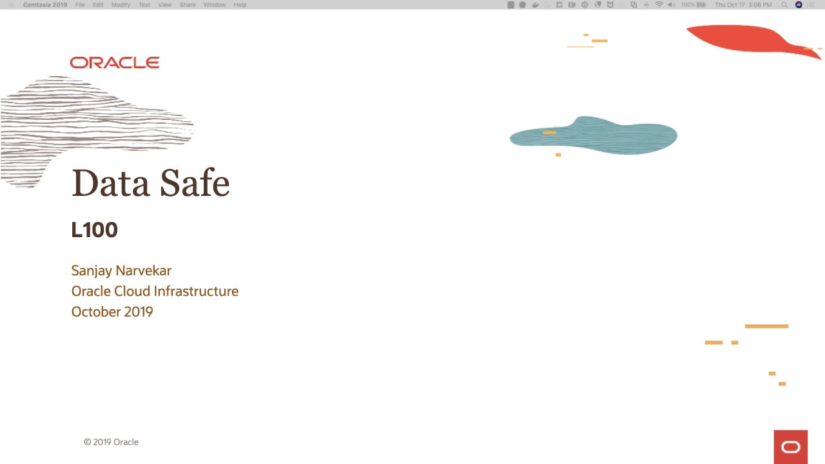This screenshot has width=825, height=464.
Task: Click the '© 2019 Oracle' copyright footer
Action: pyautogui.click(x=111, y=442)
